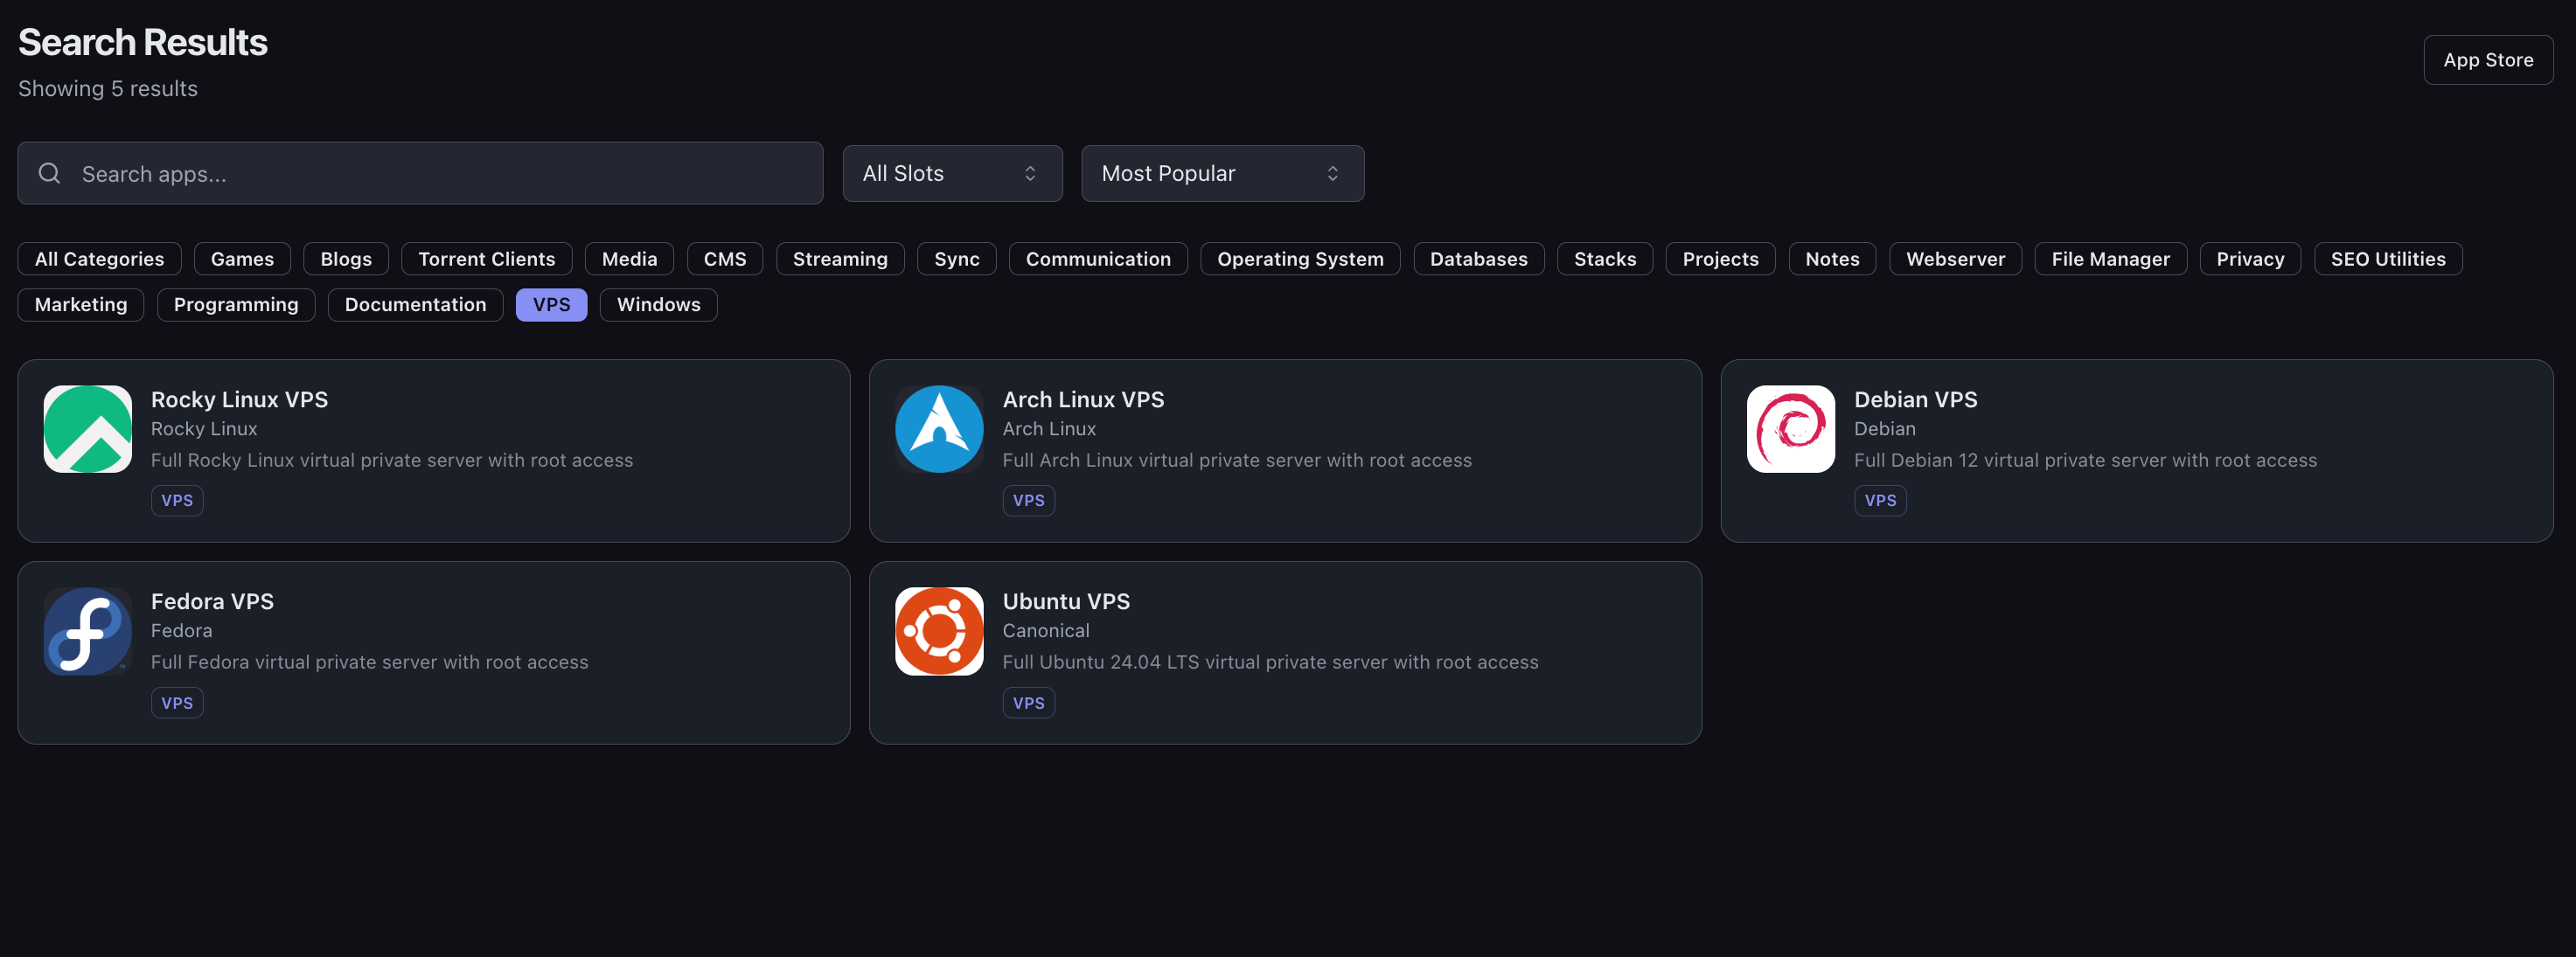Open the Rocky Linux VPS title
2576x957 pixels.
click(239, 399)
